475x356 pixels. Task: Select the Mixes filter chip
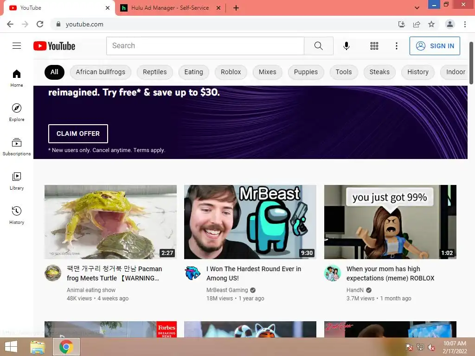[x=267, y=72]
